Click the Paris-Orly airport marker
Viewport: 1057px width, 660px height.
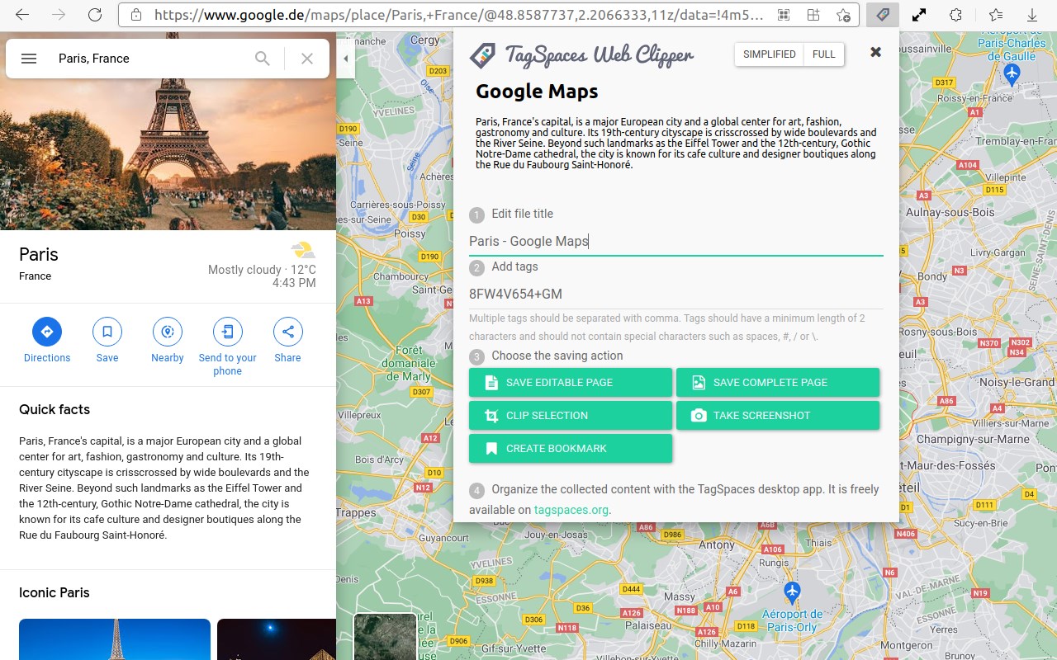[793, 592]
